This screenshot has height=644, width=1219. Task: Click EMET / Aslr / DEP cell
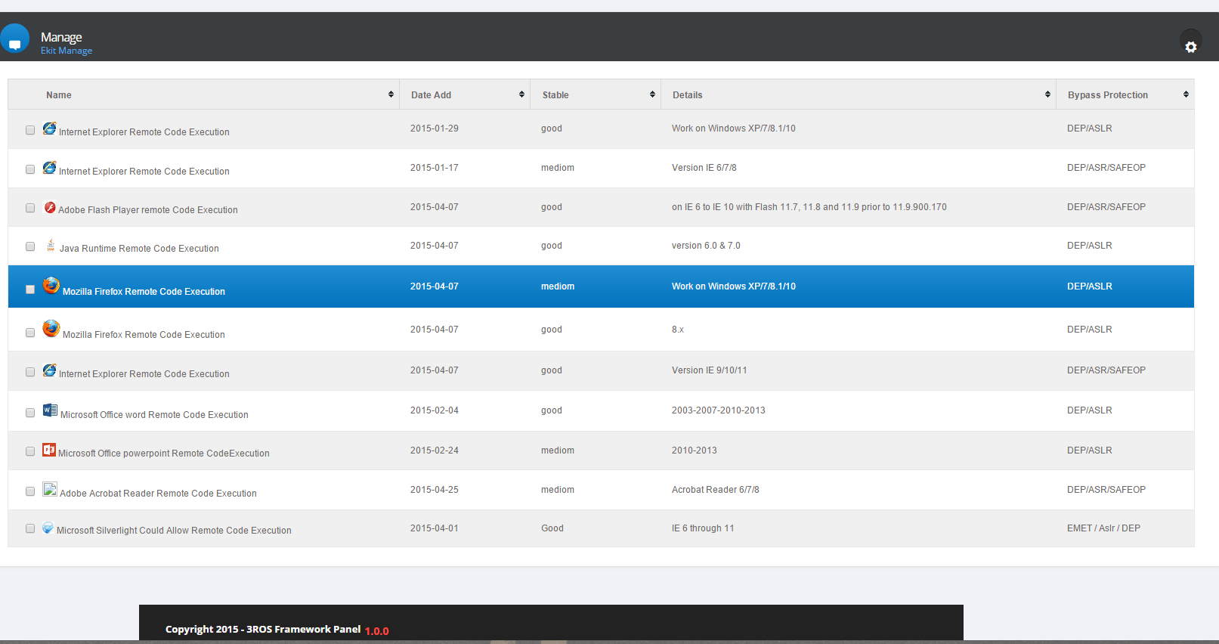(1103, 528)
